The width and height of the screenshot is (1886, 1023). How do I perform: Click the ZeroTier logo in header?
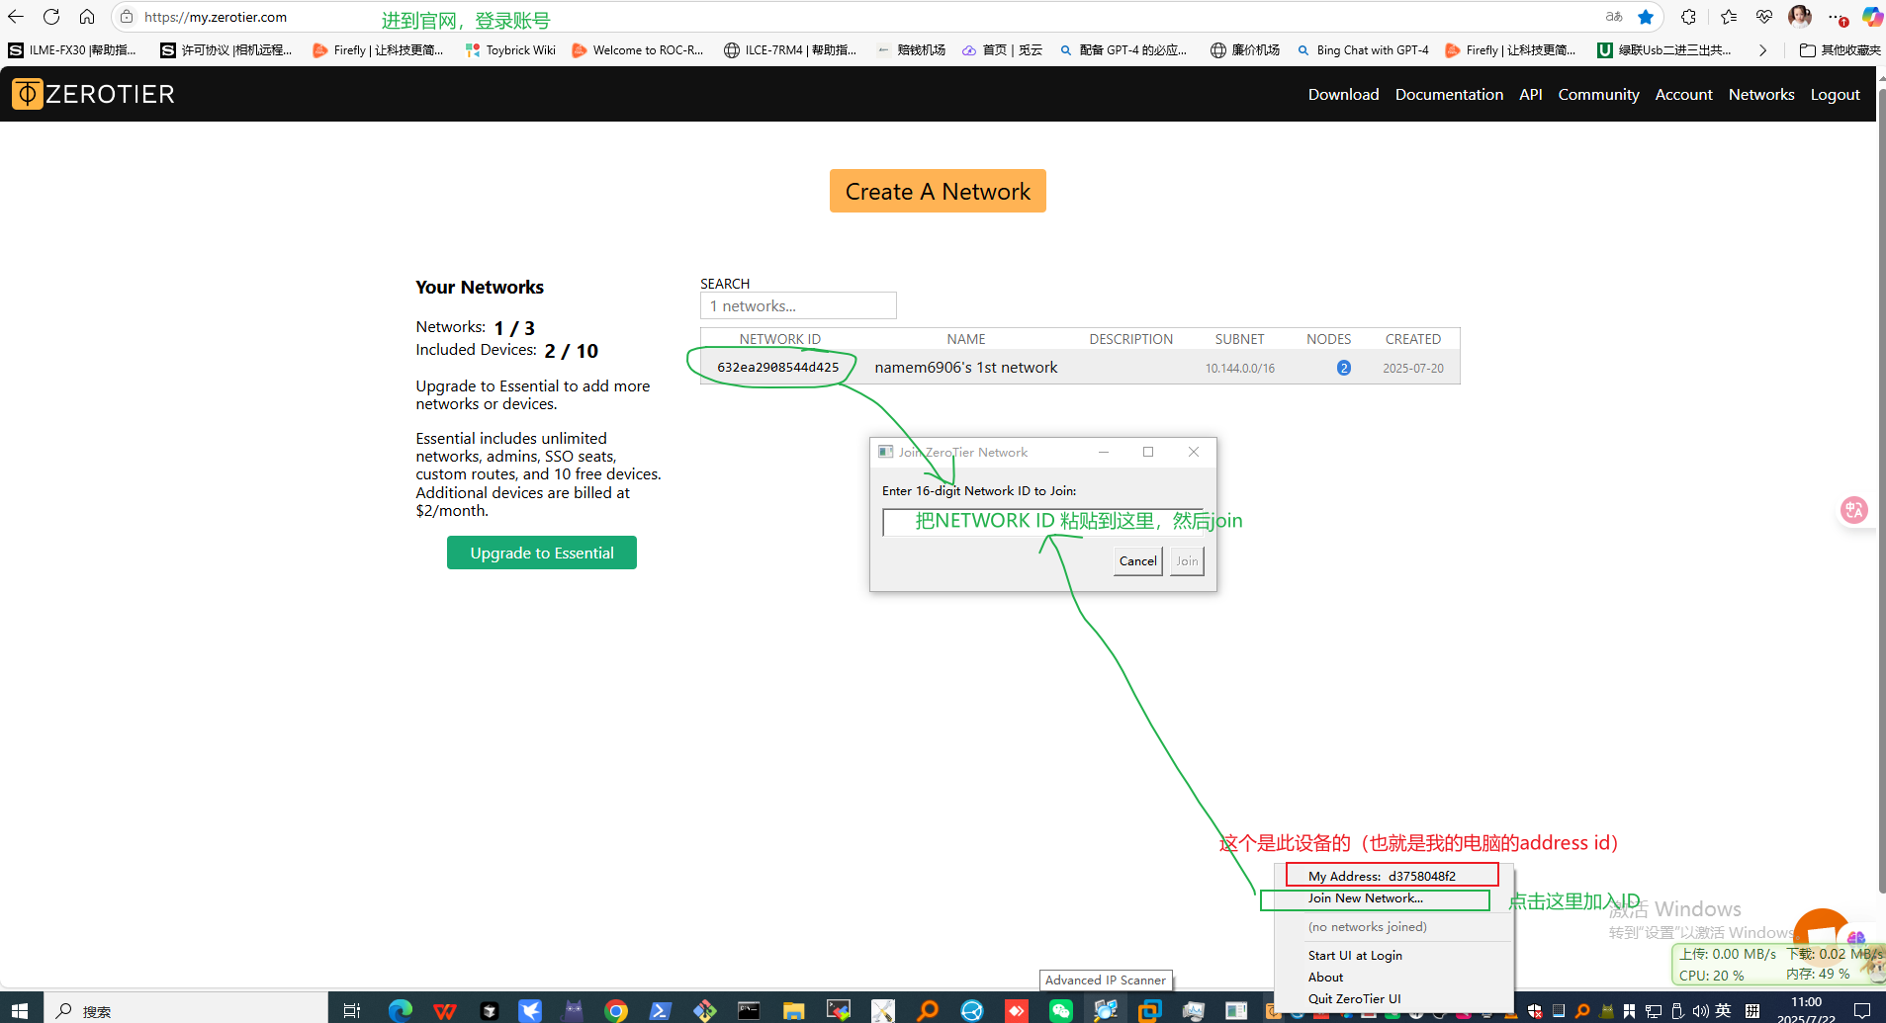(x=93, y=94)
